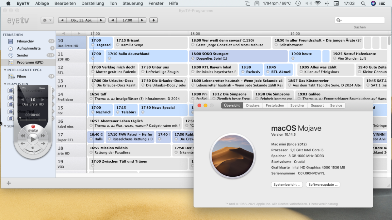Screen dimensions: 392x220
Task: Click the Systembericht button
Action: (x=287, y=184)
